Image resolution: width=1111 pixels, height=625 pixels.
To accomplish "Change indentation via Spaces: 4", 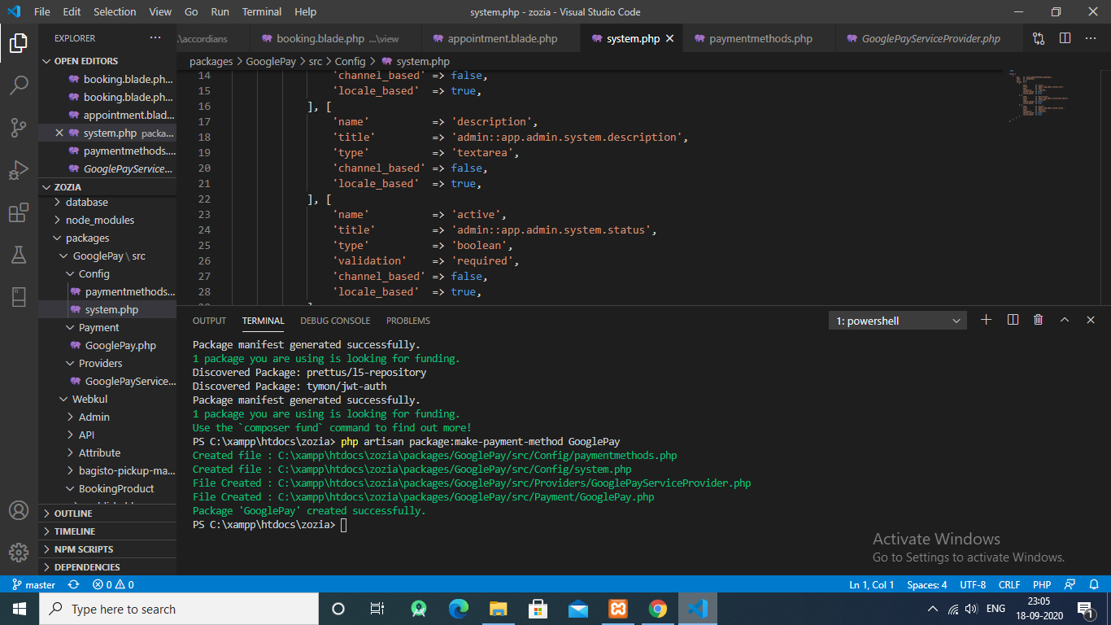I will tap(927, 584).
